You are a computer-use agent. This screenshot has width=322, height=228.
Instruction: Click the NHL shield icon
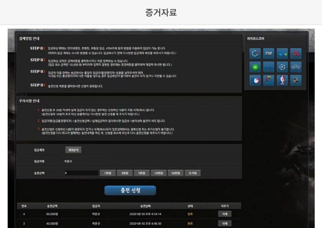[296, 80]
